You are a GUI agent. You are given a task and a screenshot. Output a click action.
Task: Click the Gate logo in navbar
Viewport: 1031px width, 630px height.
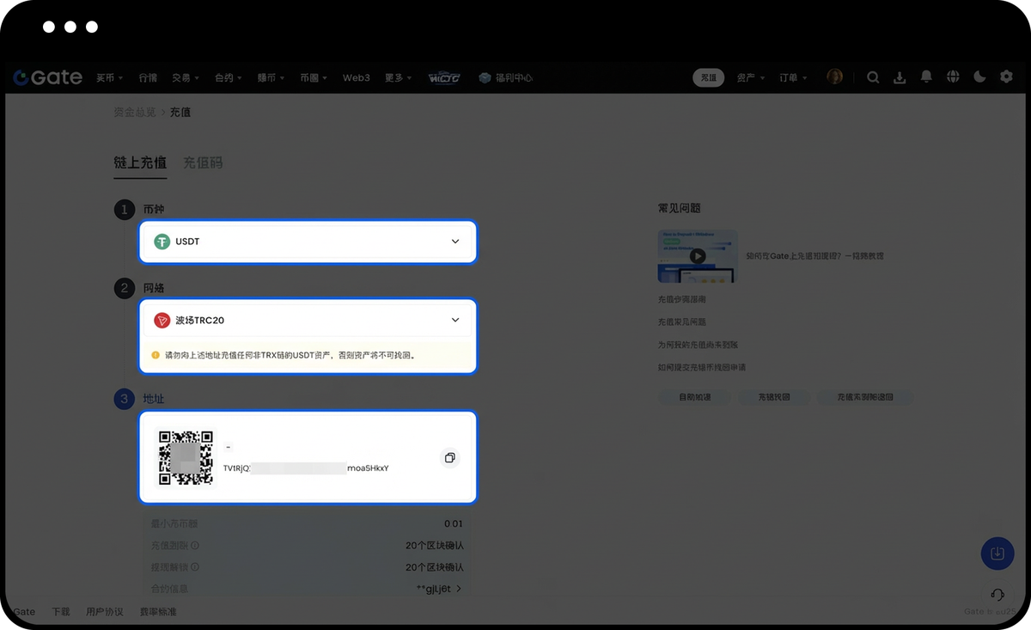pyautogui.click(x=47, y=77)
